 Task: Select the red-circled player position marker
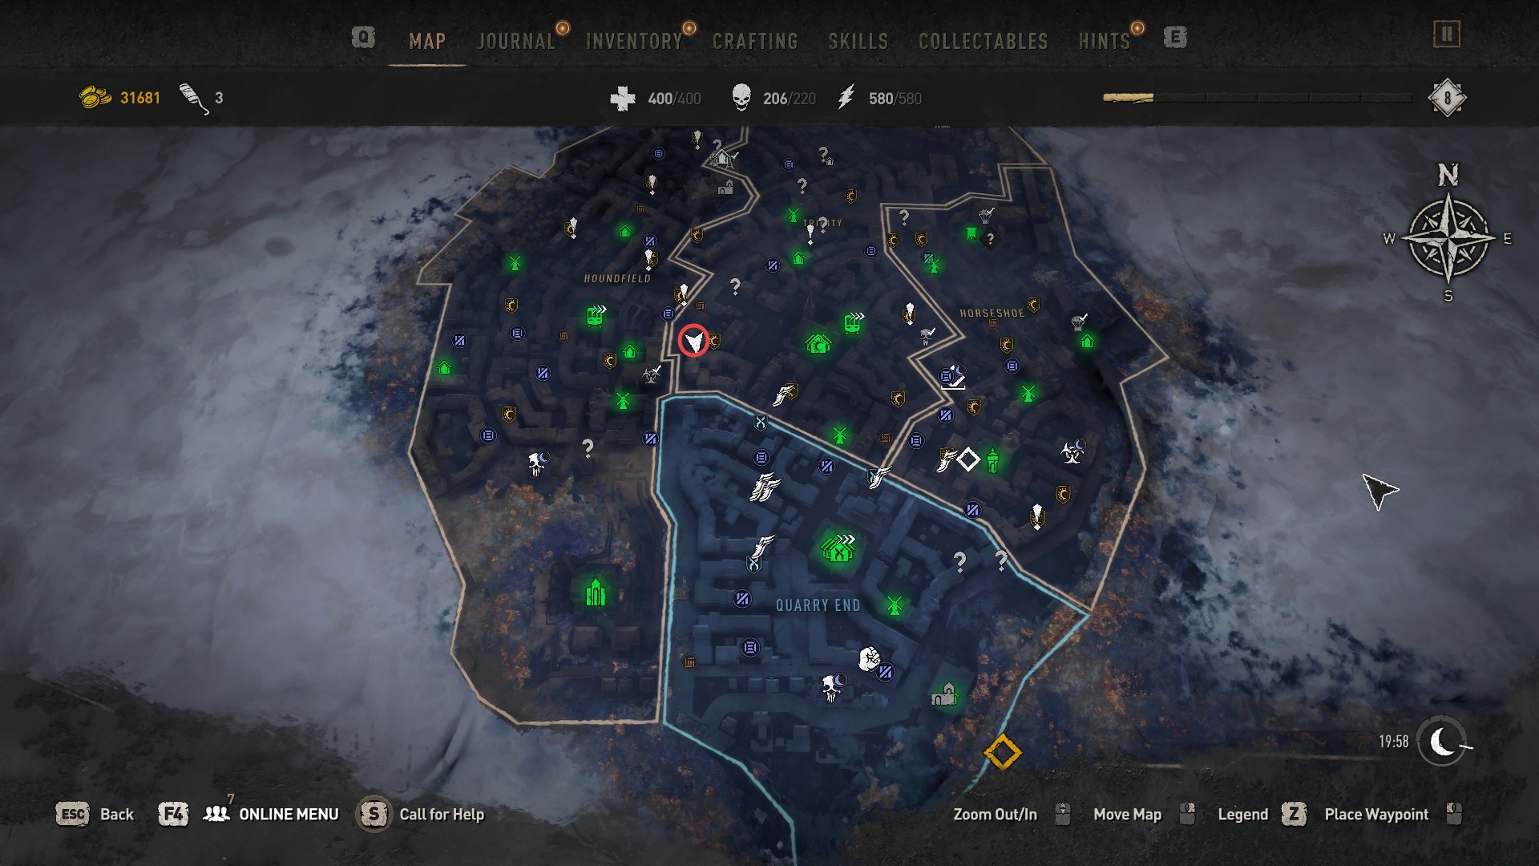pos(693,340)
